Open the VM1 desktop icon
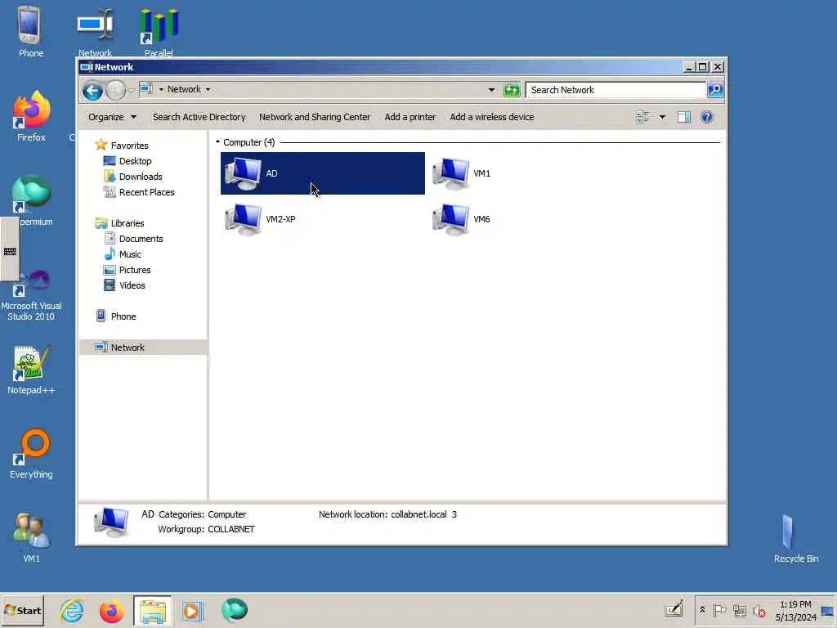The height and width of the screenshot is (628, 837). 31,538
